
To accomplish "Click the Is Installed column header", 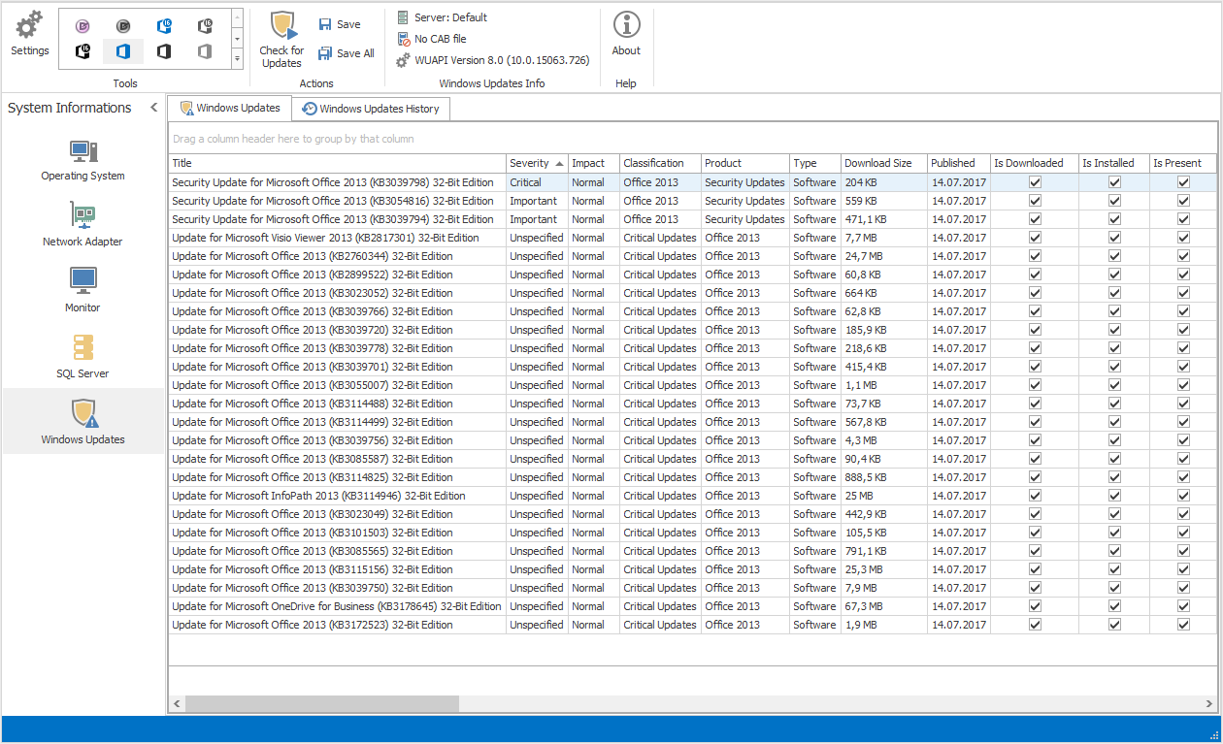I will (1114, 163).
